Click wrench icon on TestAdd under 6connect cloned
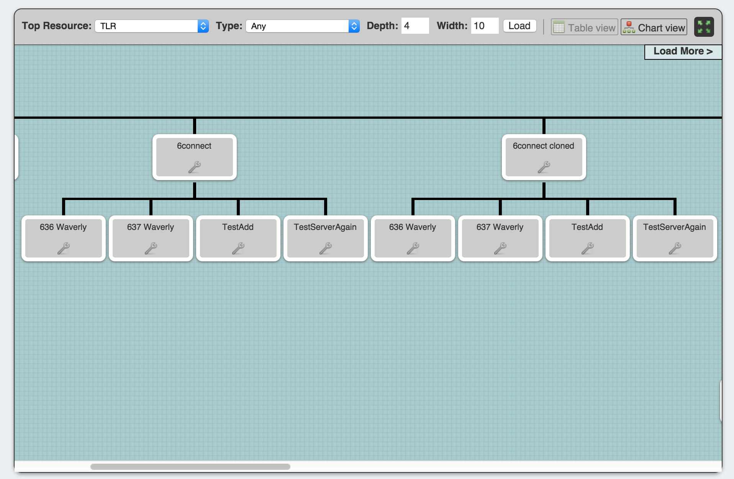 tap(588, 248)
